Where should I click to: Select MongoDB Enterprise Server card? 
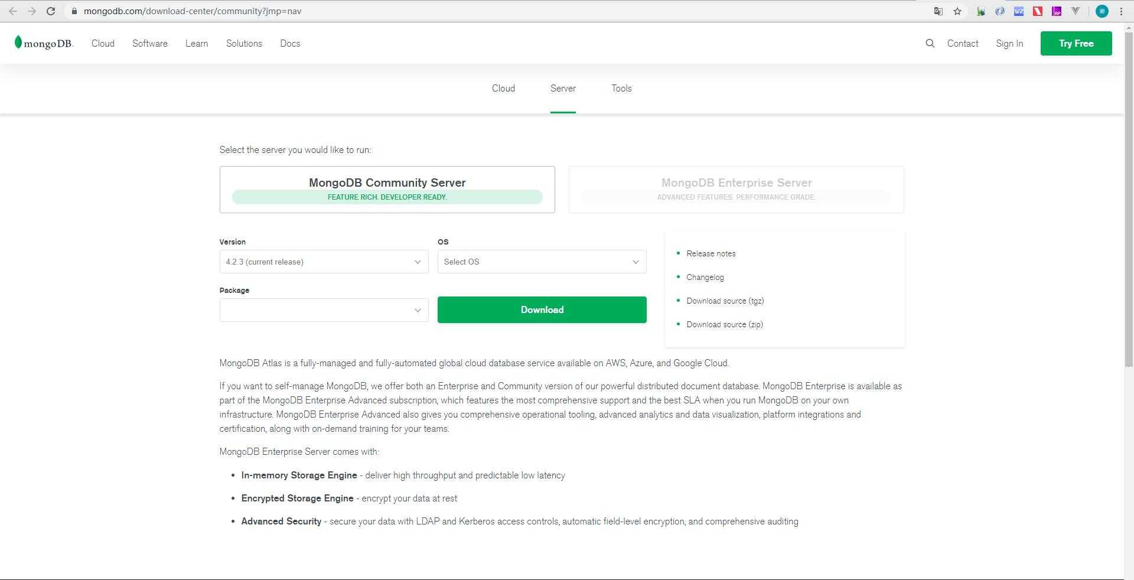[x=736, y=190]
